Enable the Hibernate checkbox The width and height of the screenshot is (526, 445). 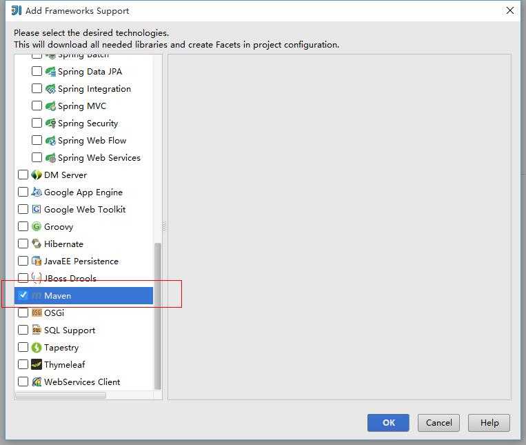point(23,244)
